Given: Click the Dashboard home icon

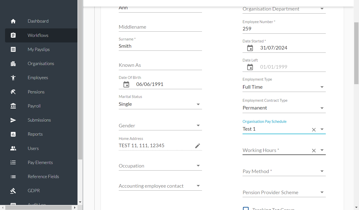Looking at the screenshot, I should [13, 21].
